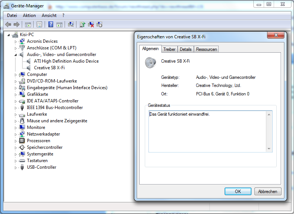Select the USB-Controller tree label

click(x=42, y=167)
